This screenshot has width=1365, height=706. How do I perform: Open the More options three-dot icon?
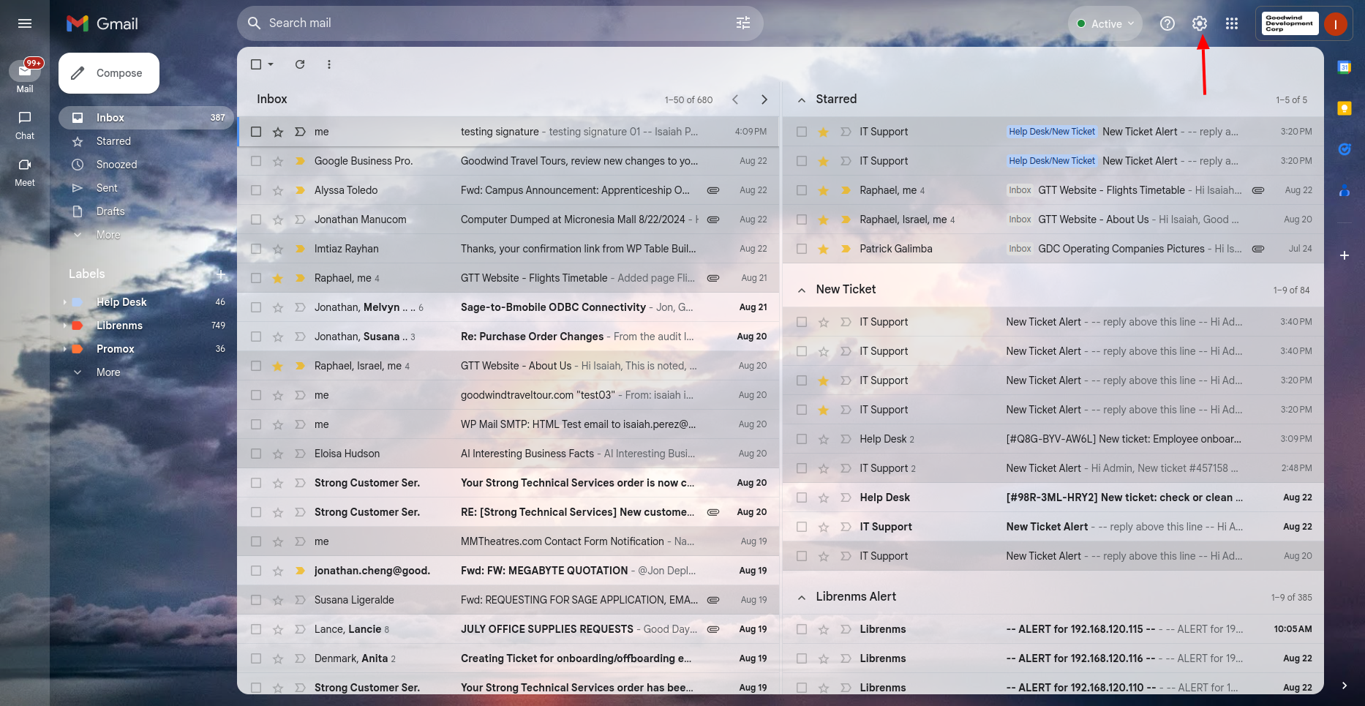(329, 64)
